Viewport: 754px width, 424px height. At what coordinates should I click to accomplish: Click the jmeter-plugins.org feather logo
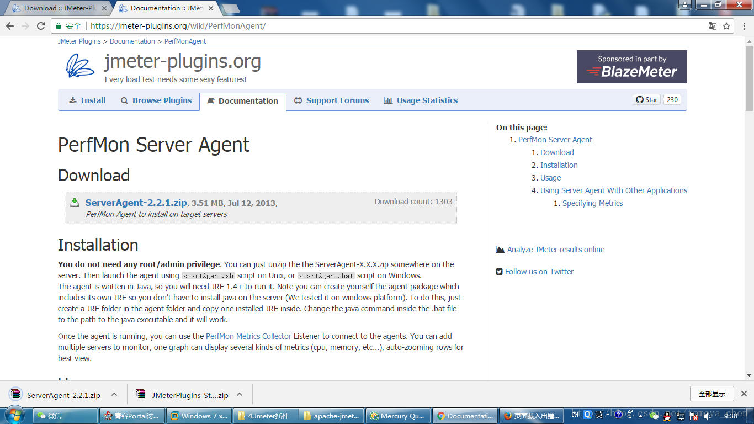coord(81,67)
